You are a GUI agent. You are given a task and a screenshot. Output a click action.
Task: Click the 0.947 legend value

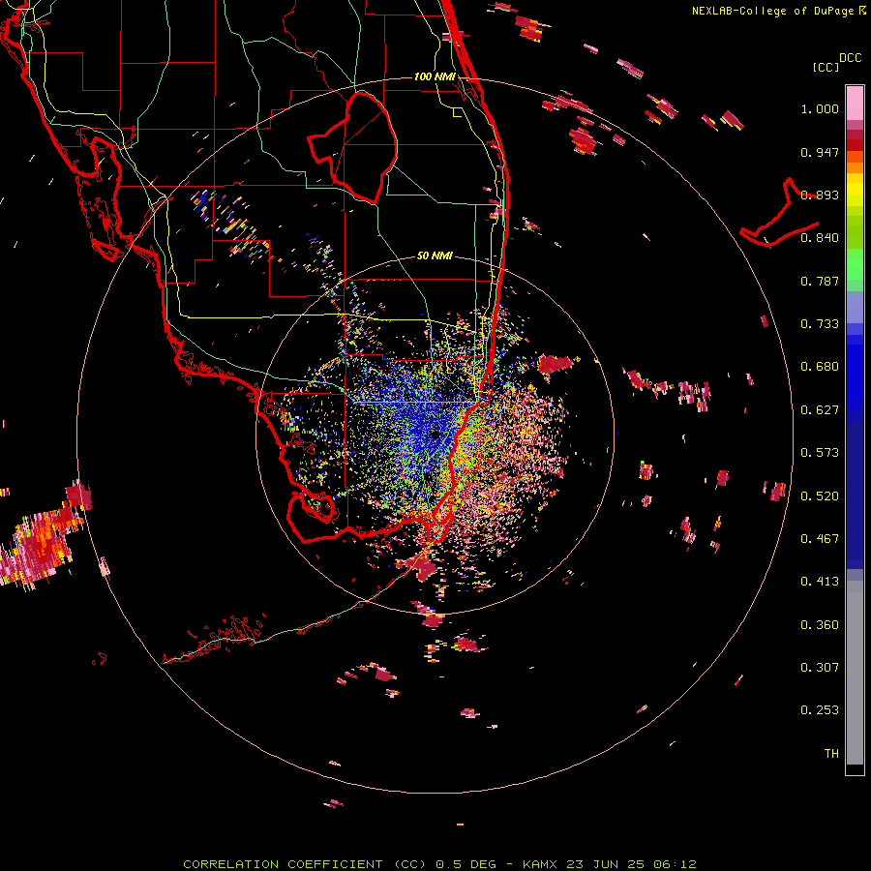pyautogui.click(x=820, y=152)
